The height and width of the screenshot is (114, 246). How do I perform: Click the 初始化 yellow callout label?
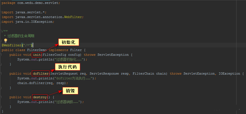click(x=68, y=42)
